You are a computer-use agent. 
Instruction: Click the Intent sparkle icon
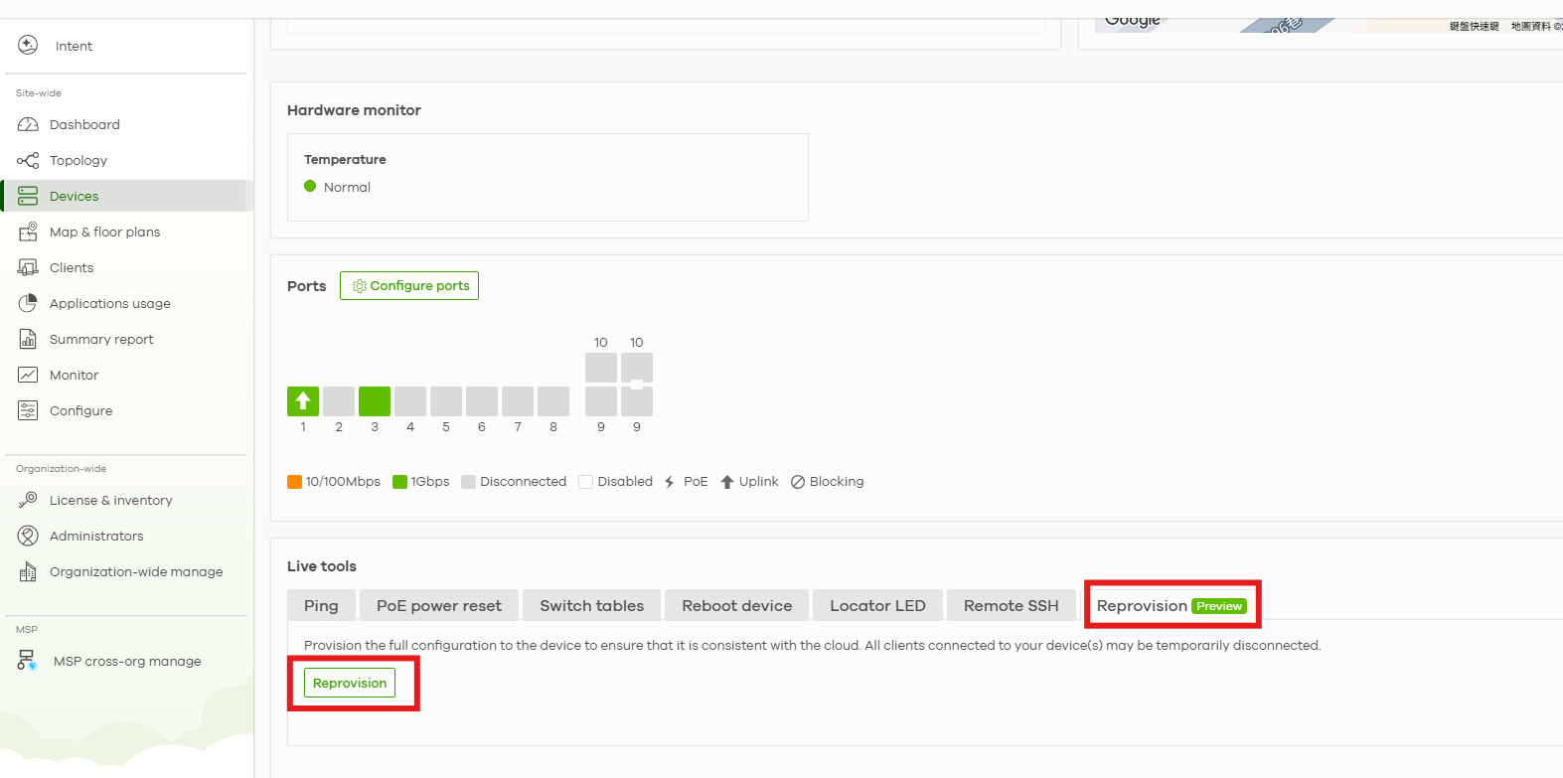[28, 45]
